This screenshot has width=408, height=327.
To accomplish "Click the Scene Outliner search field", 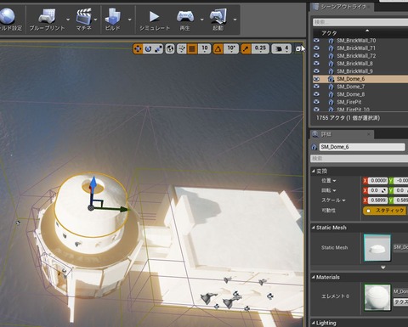I will pos(360,22).
